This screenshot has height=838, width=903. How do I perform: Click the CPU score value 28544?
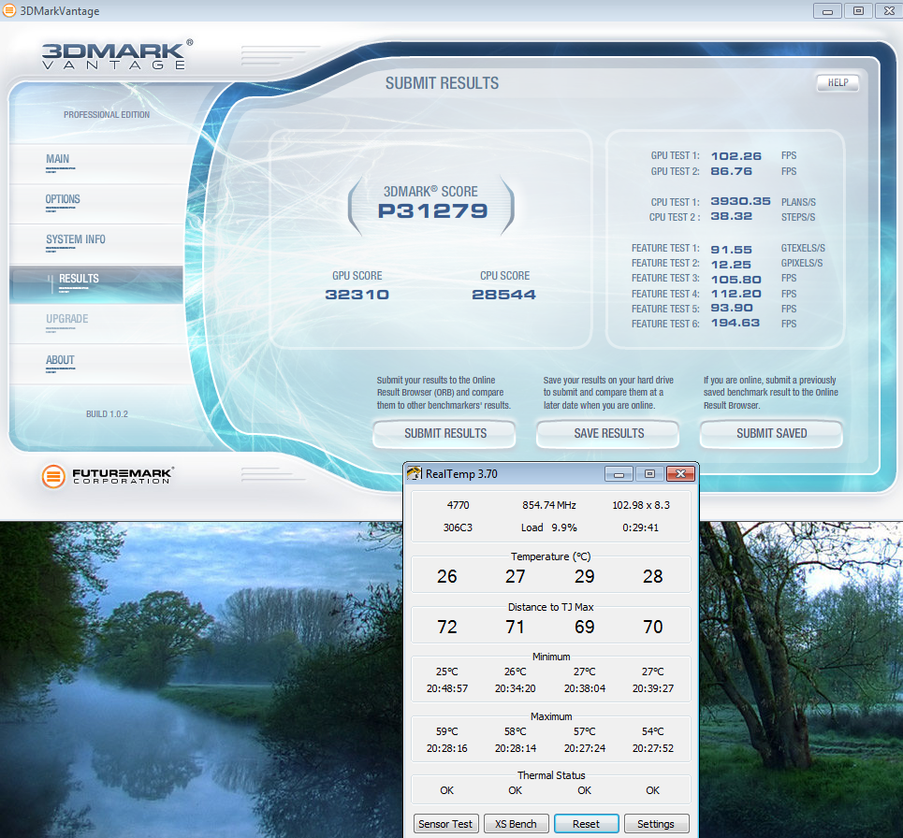tap(504, 295)
